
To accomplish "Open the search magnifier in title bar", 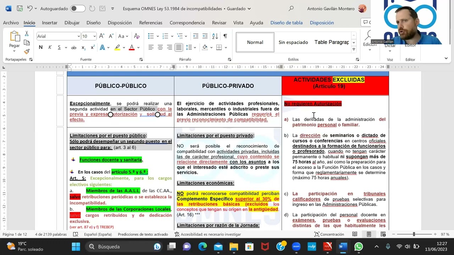I will click(291, 8).
